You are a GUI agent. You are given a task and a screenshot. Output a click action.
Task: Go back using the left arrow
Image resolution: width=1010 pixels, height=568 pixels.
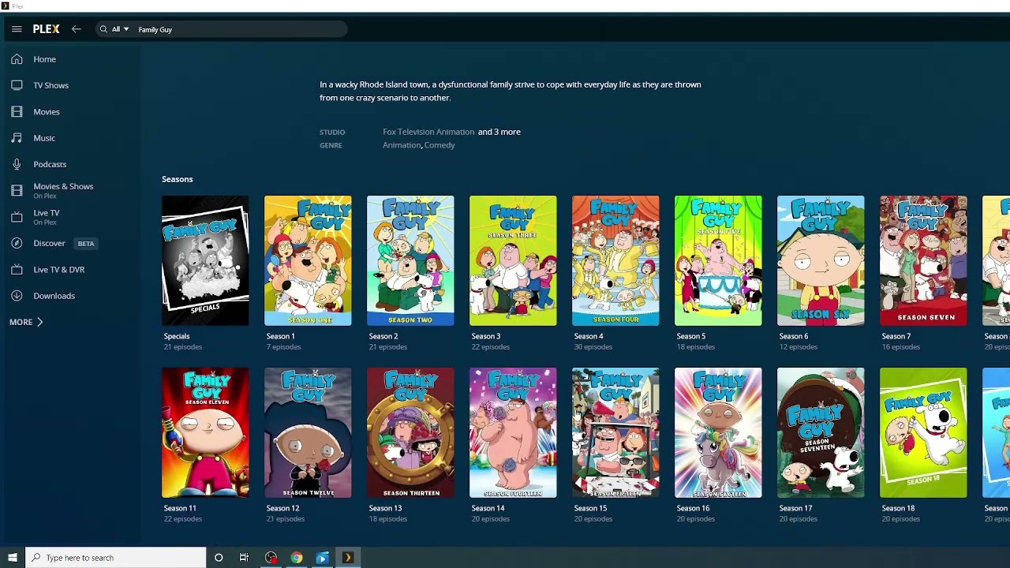(76, 29)
